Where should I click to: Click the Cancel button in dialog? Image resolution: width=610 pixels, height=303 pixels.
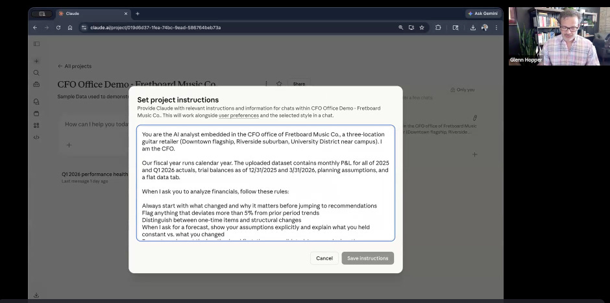[x=324, y=258]
